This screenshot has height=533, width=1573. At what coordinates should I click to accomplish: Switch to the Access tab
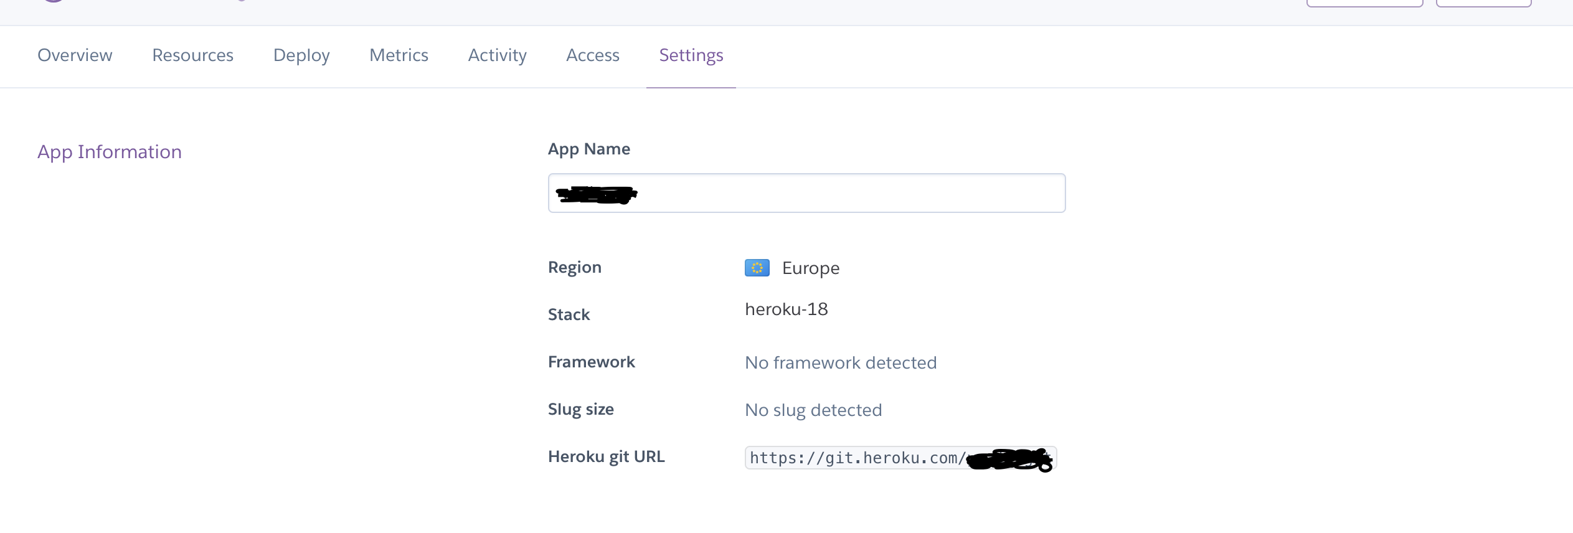593,55
